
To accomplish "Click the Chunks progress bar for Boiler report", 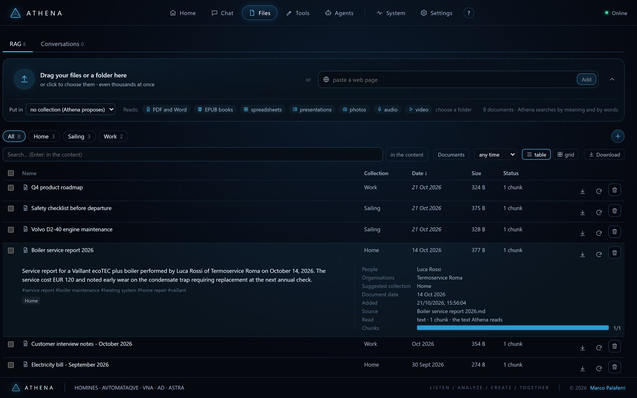I will click(513, 328).
